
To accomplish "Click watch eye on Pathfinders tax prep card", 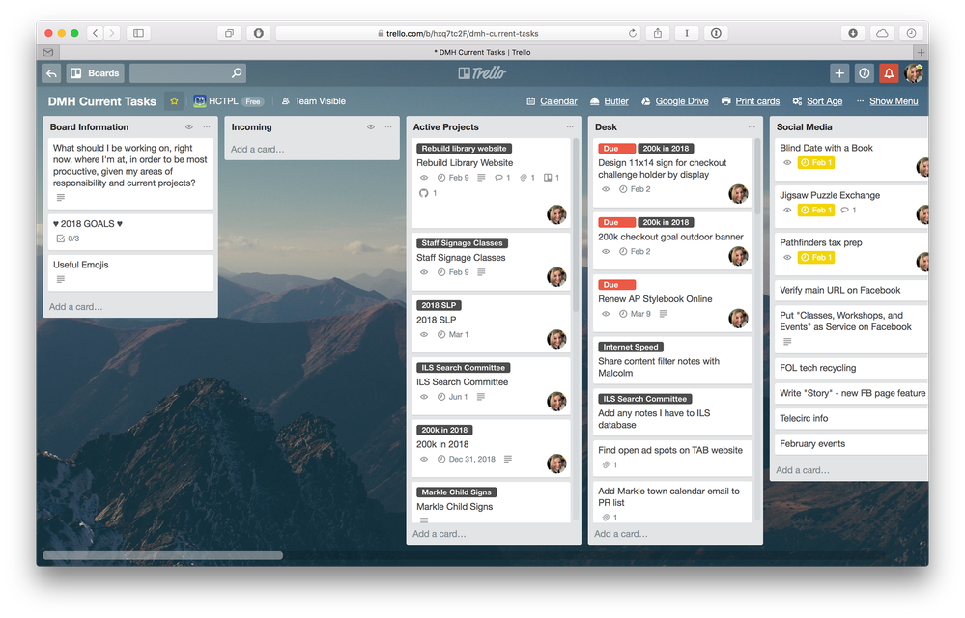I will pyautogui.click(x=787, y=258).
